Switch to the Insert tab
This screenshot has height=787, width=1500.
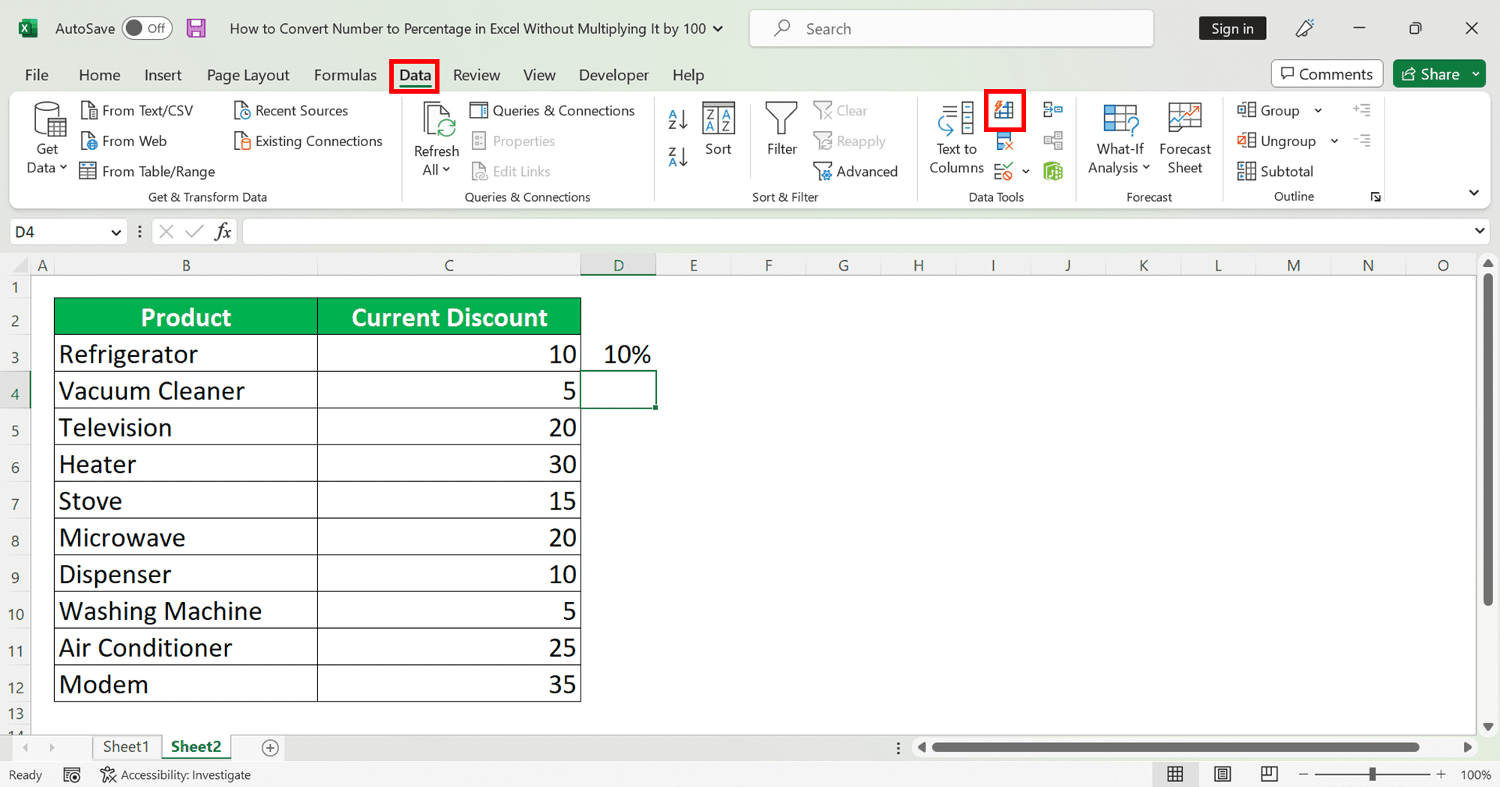click(163, 75)
